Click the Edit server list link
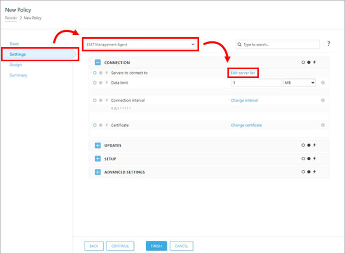The height and width of the screenshot is (254, 345). pos(243,73)
